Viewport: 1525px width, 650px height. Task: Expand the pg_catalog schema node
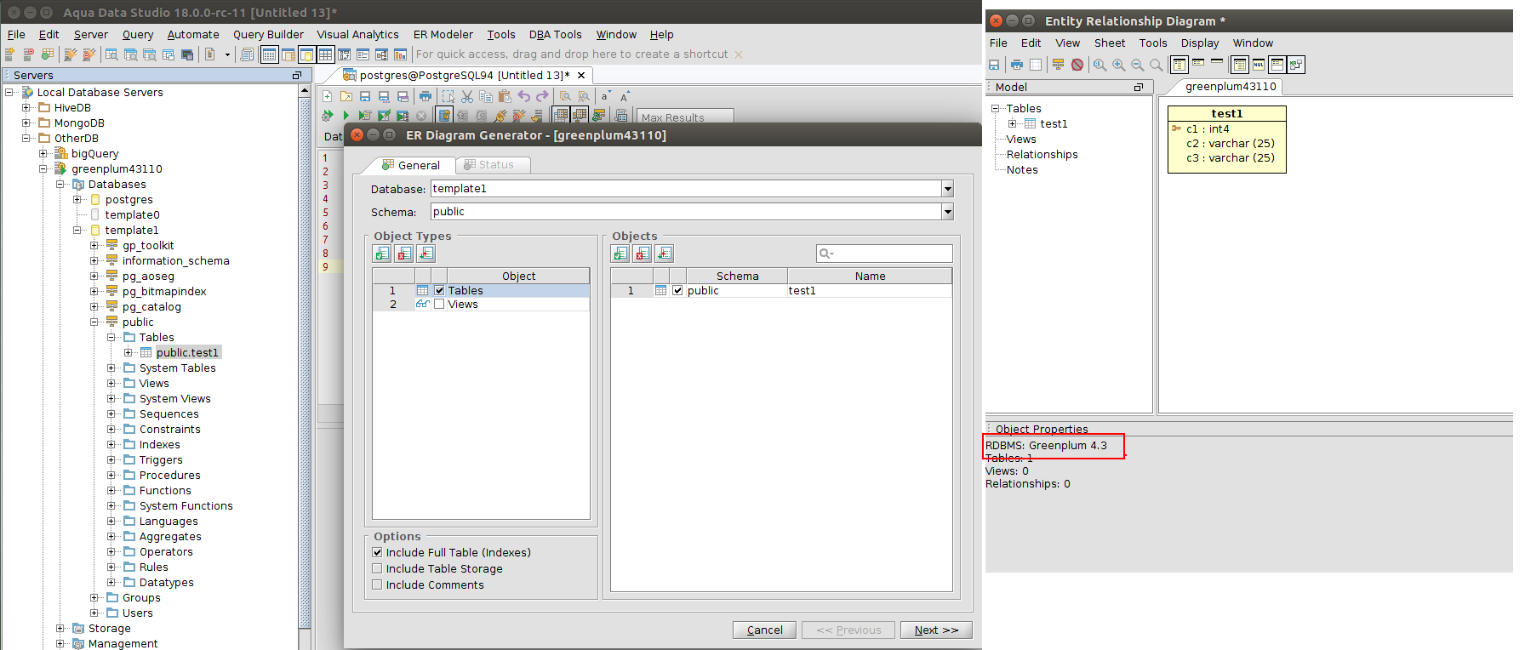(x=94, y=306)
